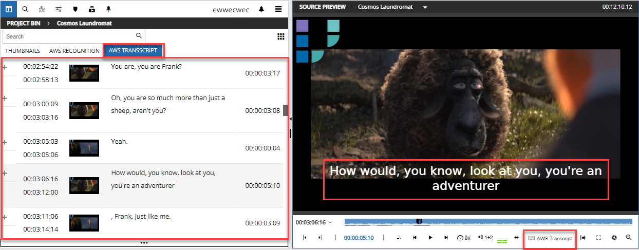Click the zoom magnifier in player controls

[x=628, y=238]
